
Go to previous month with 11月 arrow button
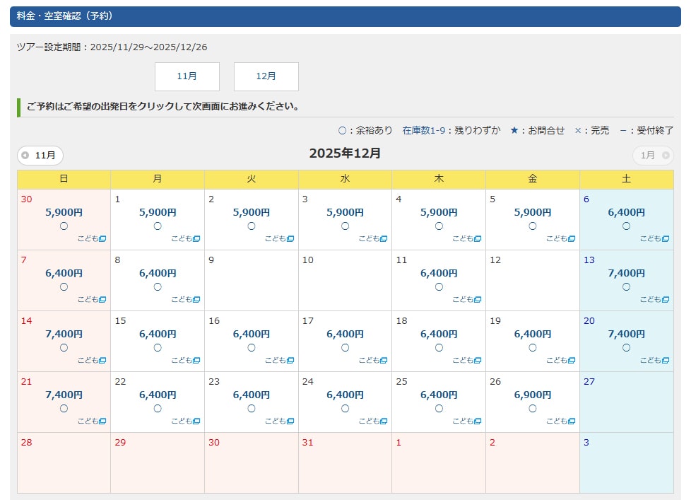(x=40, y=156)
